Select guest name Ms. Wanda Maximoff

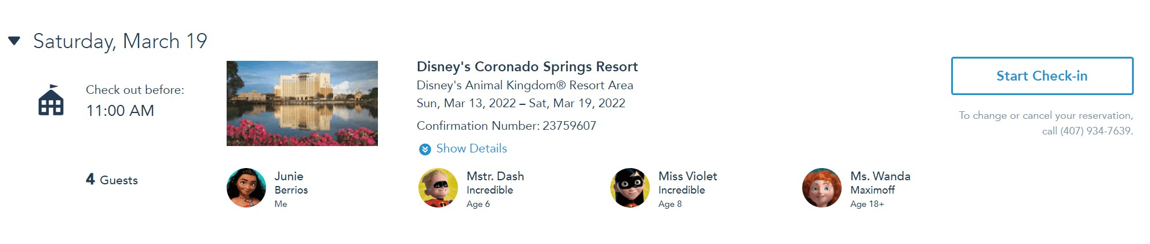point(880,183)
